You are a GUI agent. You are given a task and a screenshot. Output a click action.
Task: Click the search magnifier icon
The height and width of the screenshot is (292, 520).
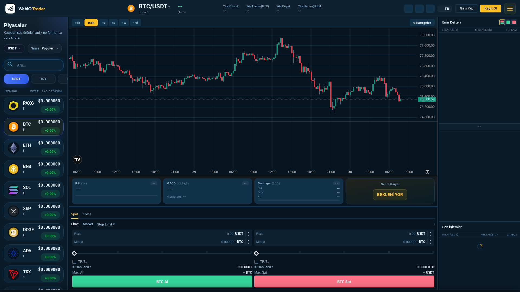pyautogui.click(x=10, y=64)
